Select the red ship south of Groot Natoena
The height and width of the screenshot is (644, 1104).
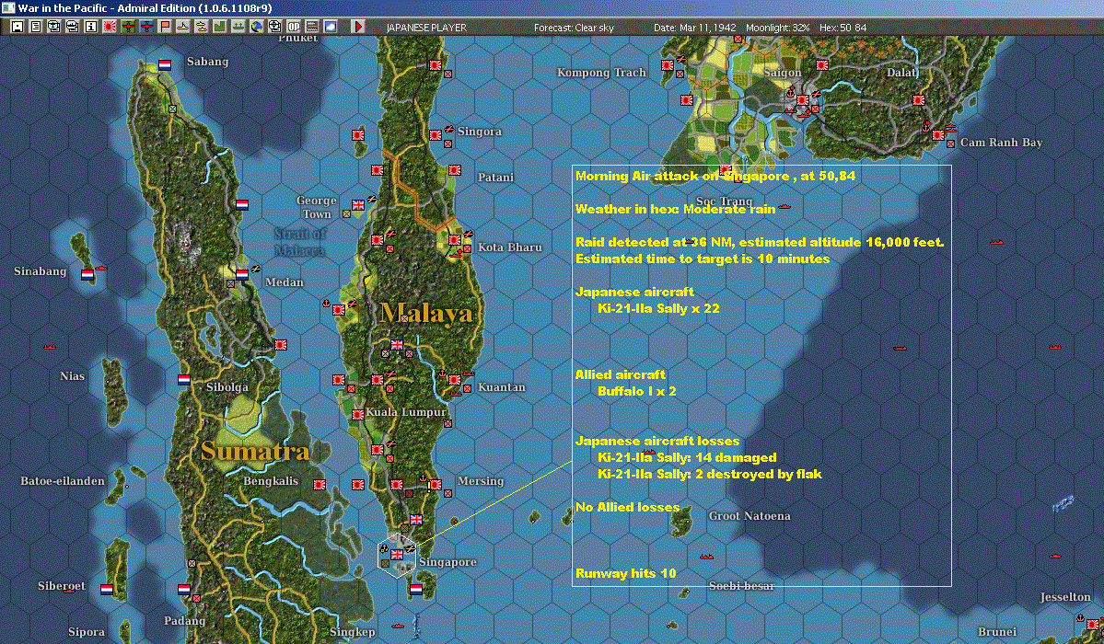click(x=706, y=557)
